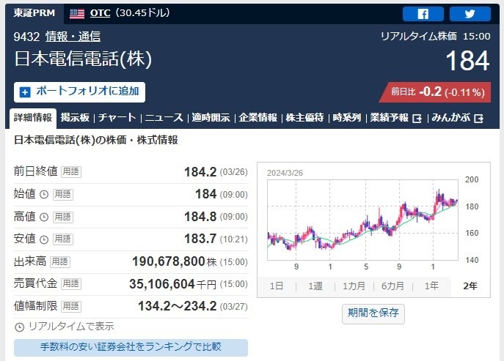
Task: Open the チャート tab
Action: tap(117, 118)
